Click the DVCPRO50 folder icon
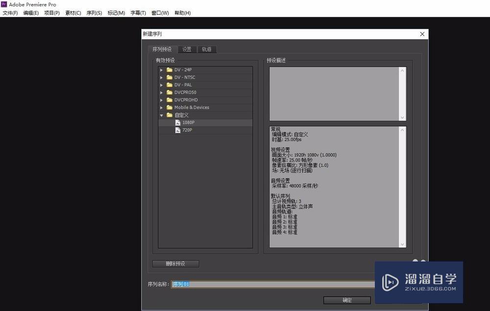The image size is (490, 311). 170,92
